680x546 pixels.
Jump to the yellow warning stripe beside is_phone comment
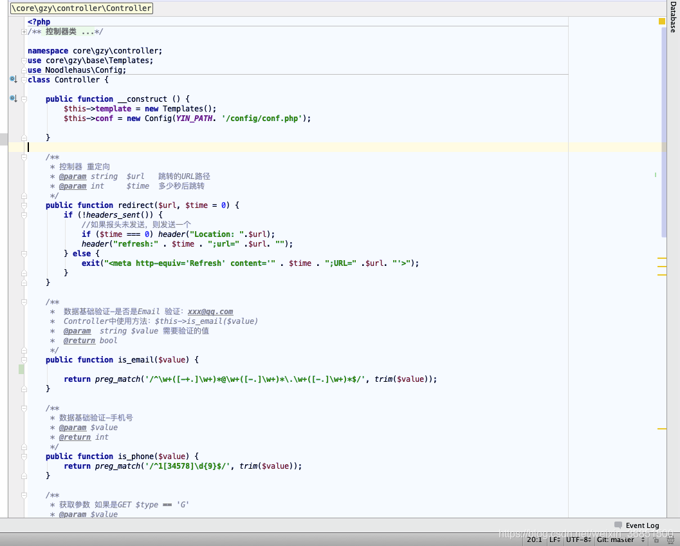pyautogui.click(x=662, y=428)
